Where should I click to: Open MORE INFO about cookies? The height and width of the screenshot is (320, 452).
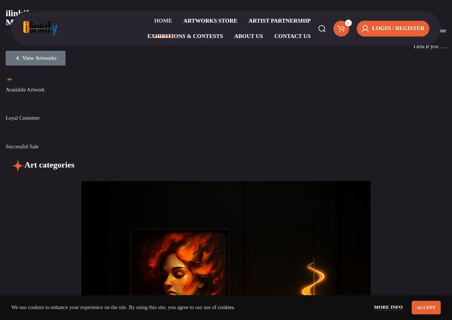click(388, 307)
